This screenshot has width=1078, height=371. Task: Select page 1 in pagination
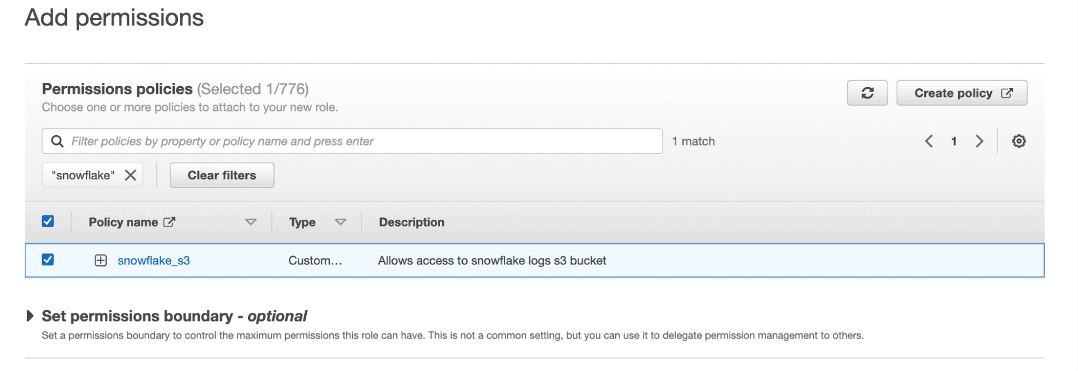tap(954, 141)
